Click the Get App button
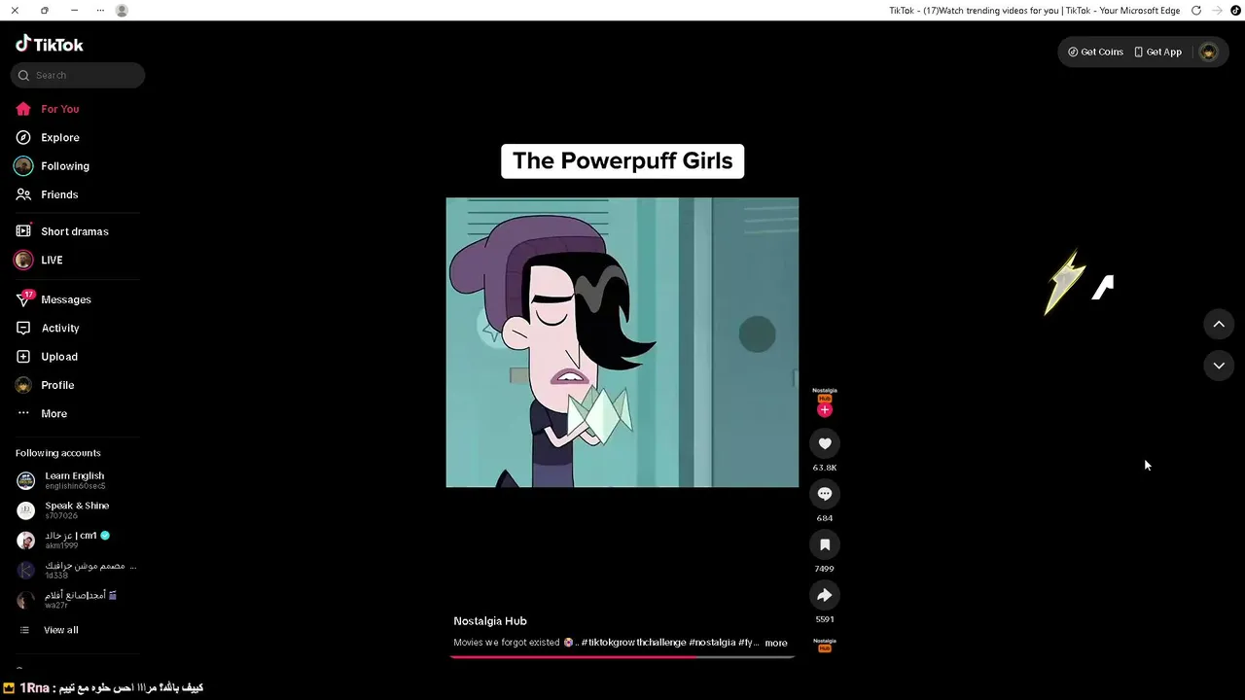The width and height of the screenshot is (1245, 700). point(1157,52)
